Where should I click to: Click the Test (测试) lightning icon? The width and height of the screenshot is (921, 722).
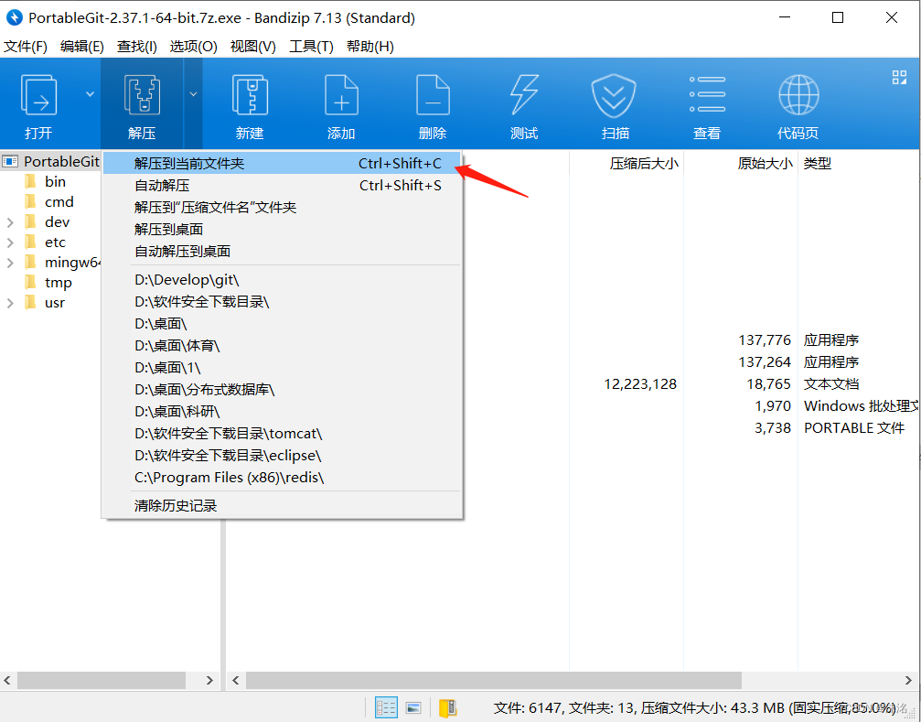524,95
